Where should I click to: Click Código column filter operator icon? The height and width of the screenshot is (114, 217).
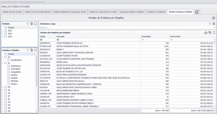(41, 40)
